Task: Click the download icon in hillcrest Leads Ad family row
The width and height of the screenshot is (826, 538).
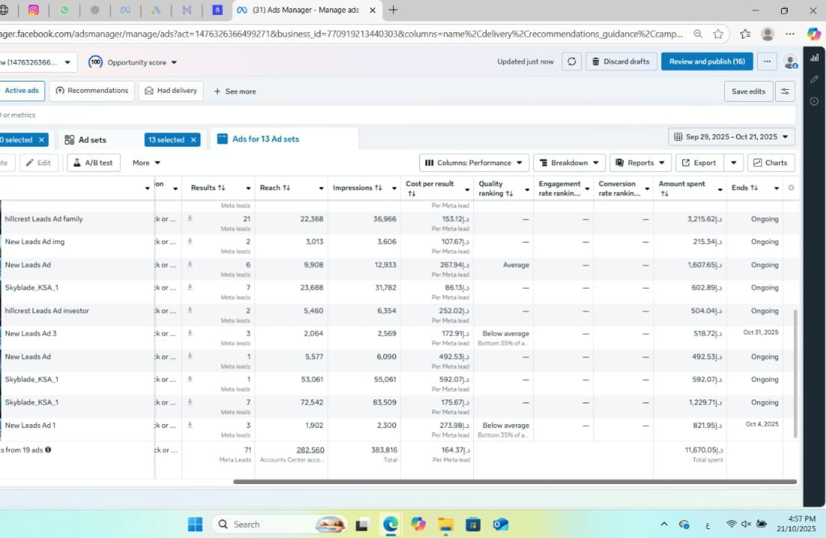Action: (x=189, y=218)
